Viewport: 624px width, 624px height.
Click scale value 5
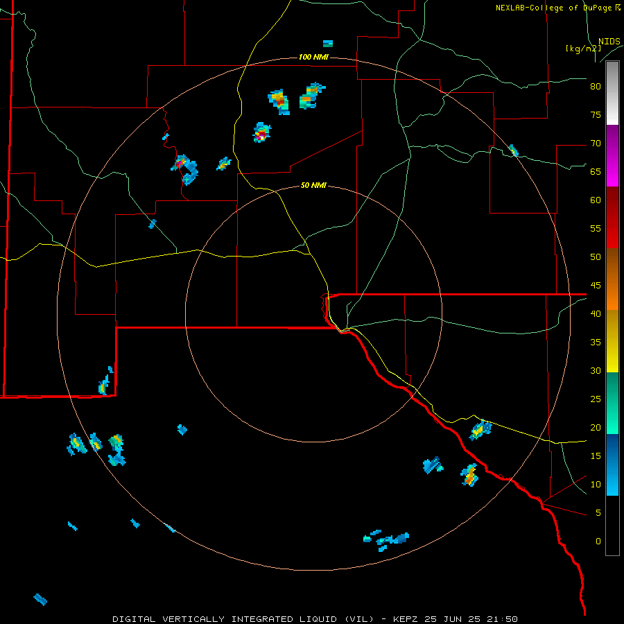click(x=598, y=513)
